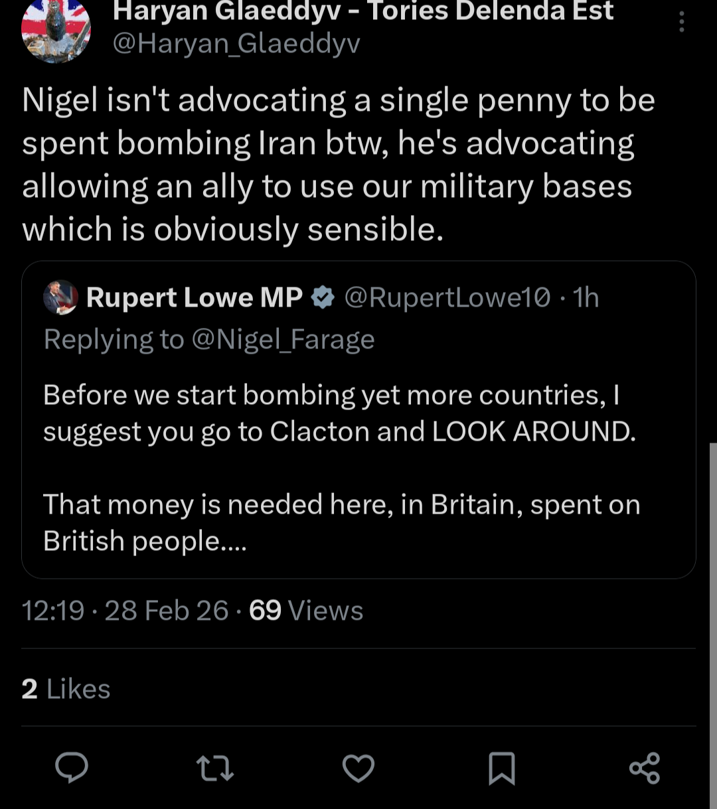View the 2 Likes list

click(x=66, y=689)
